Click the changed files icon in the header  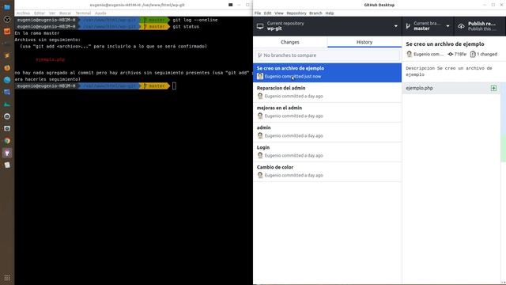pyautogui.click(x=473, y=55)
